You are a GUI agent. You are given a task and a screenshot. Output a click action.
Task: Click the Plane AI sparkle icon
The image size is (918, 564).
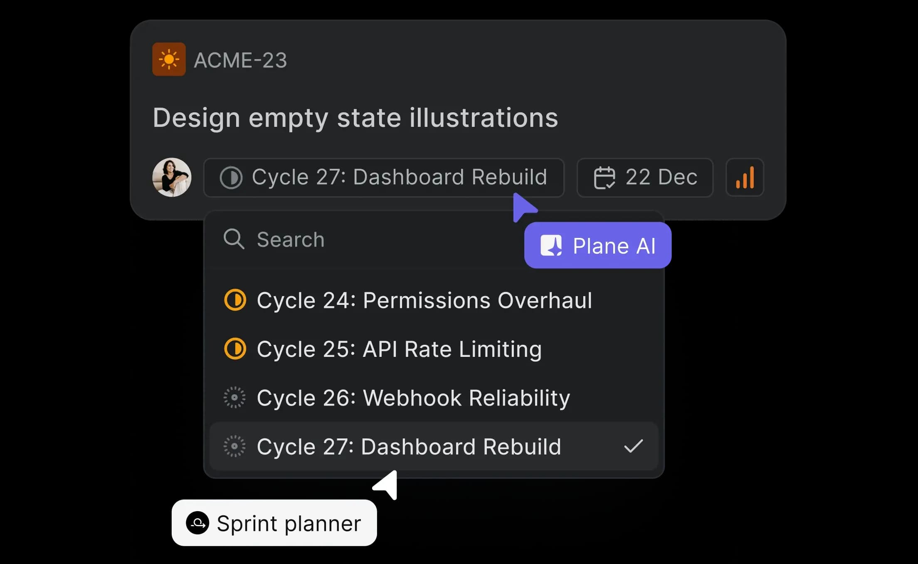click(x=551, y=245)
